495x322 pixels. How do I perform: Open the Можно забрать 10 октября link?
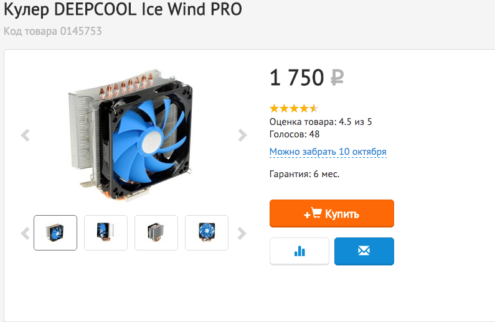click(328, 152)
